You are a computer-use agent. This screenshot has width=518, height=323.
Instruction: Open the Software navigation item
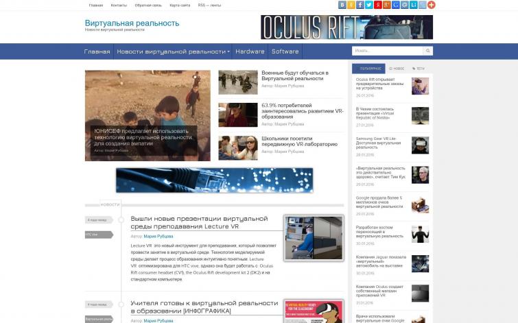pos(285,51)
